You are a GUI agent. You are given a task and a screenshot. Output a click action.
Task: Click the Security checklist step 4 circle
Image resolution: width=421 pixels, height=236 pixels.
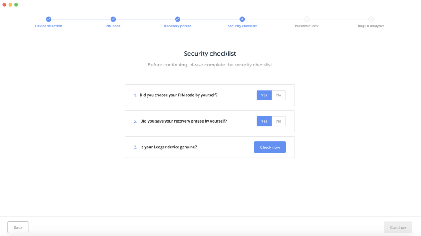point(242,19)
